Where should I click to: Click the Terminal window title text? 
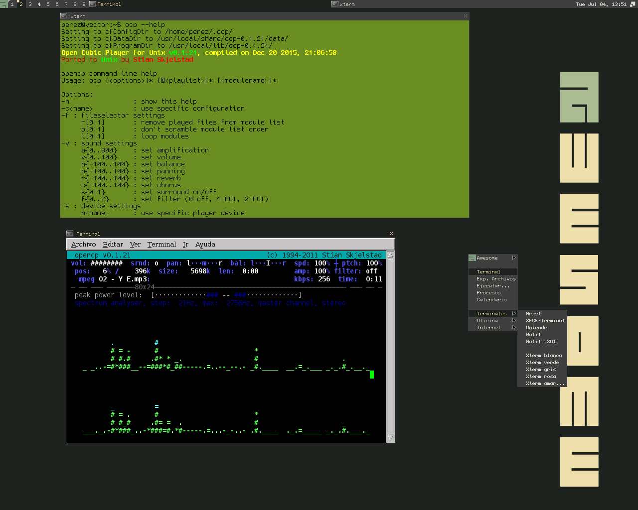[88, 234]
